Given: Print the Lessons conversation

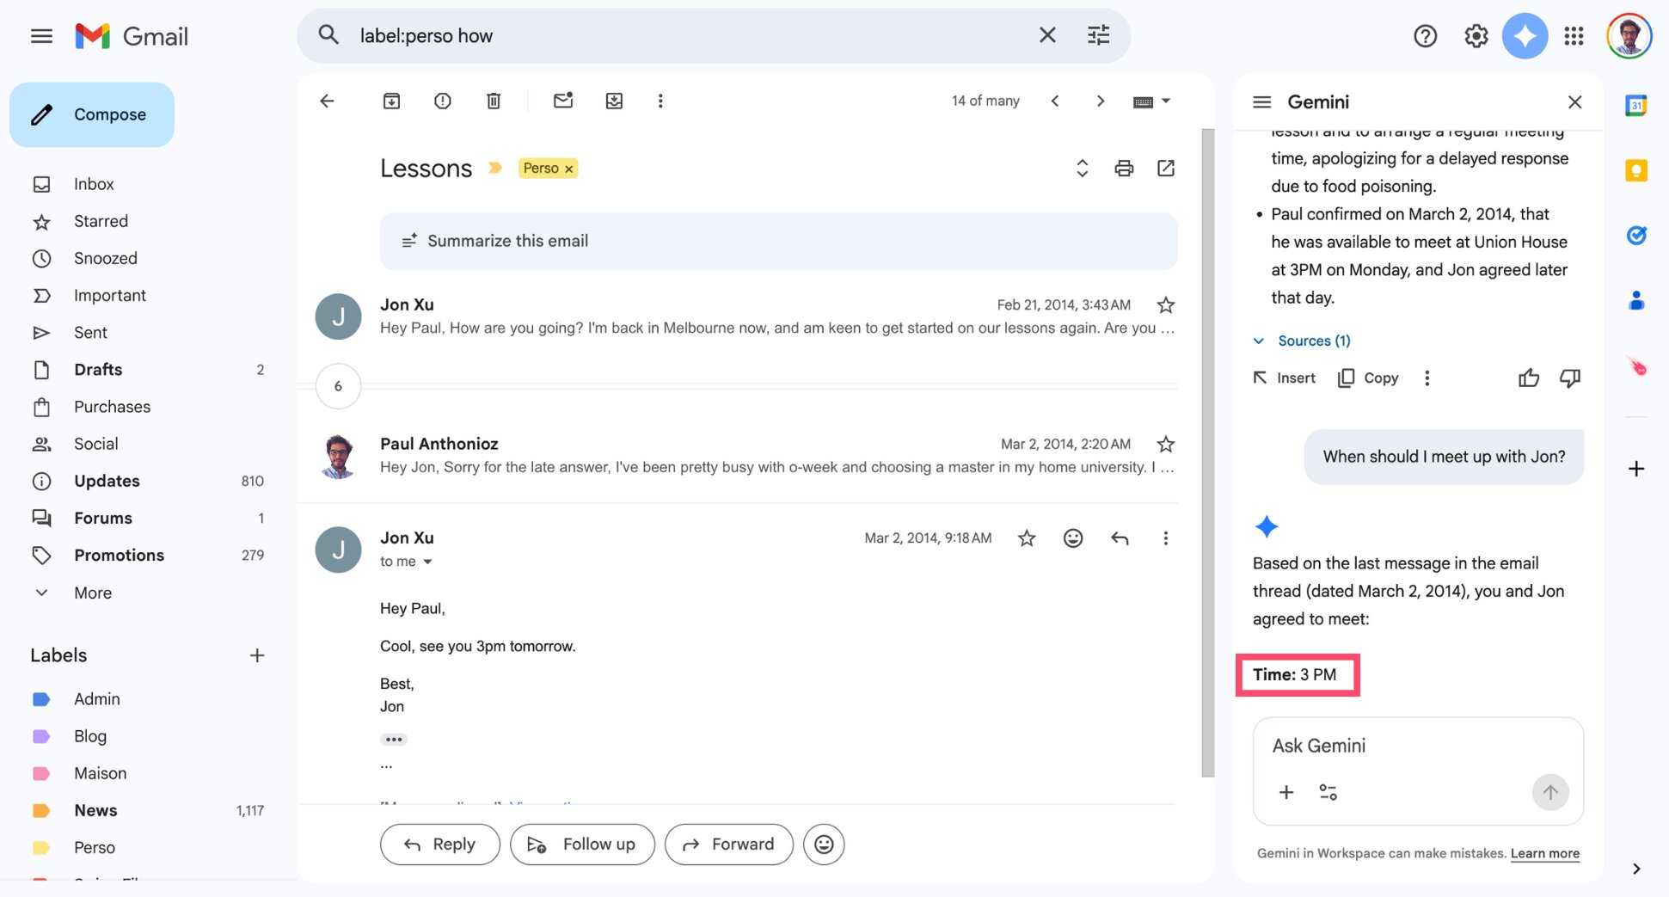Looking at the screenshot, I should pos(1123,168).
